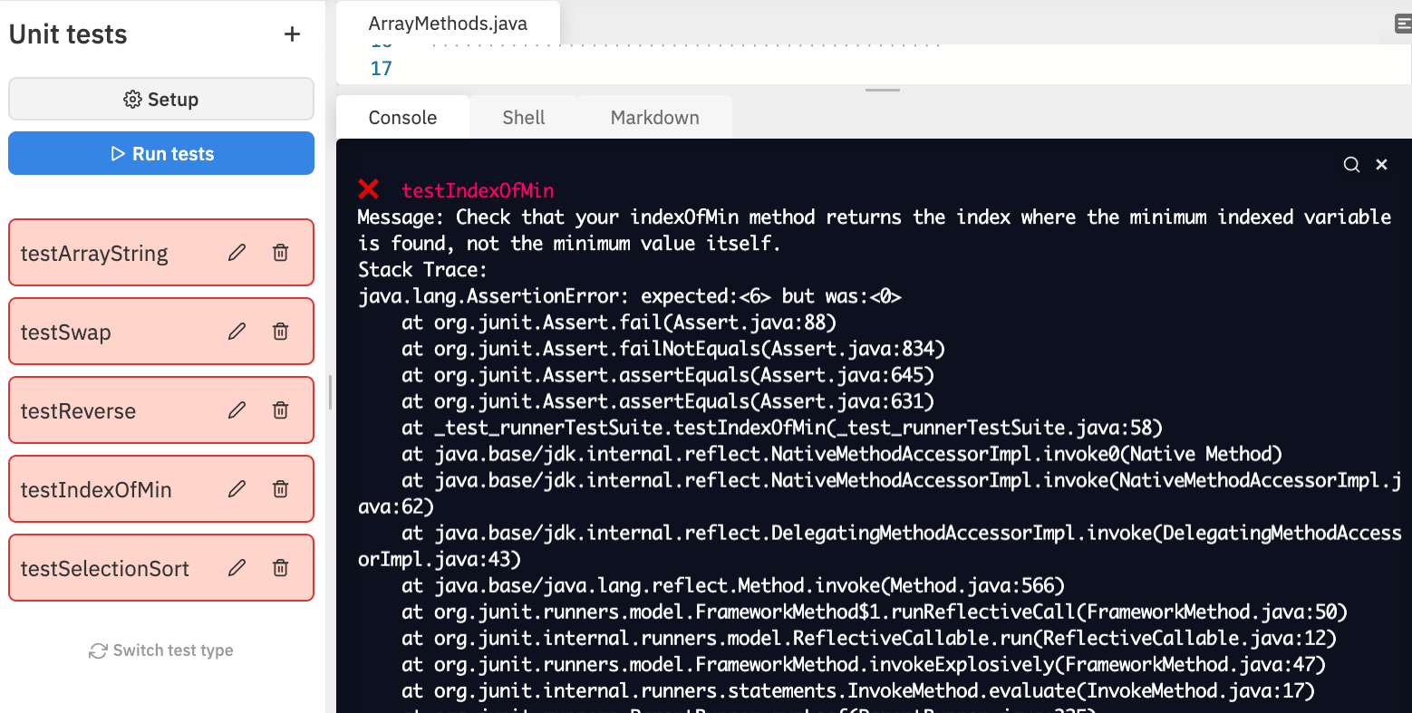Click the _test_runnerTestSuite.java:58 trace line

pos(782,428)
